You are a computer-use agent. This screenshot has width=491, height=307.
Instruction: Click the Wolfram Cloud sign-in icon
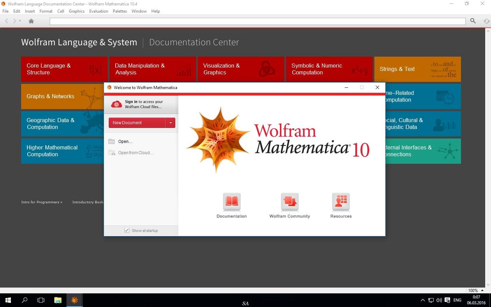(117, 104)
